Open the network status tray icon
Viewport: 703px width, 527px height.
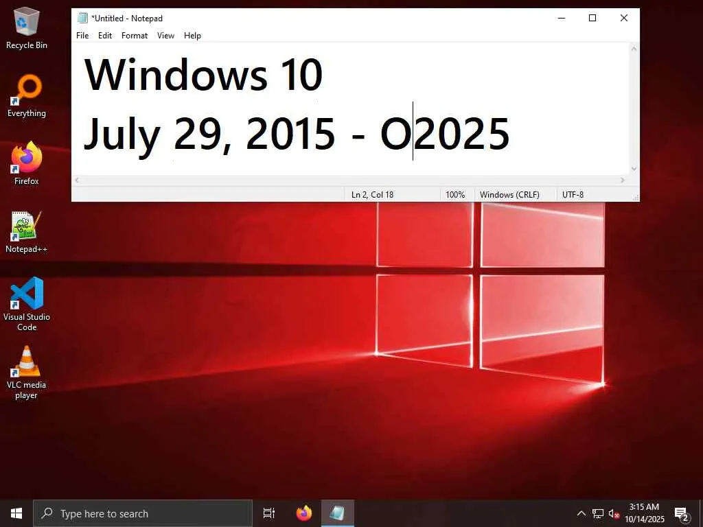click(598, 513)
